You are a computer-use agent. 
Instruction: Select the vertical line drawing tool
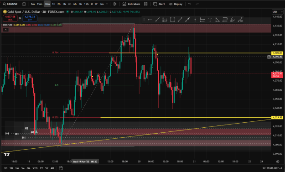tap(195, 20)
